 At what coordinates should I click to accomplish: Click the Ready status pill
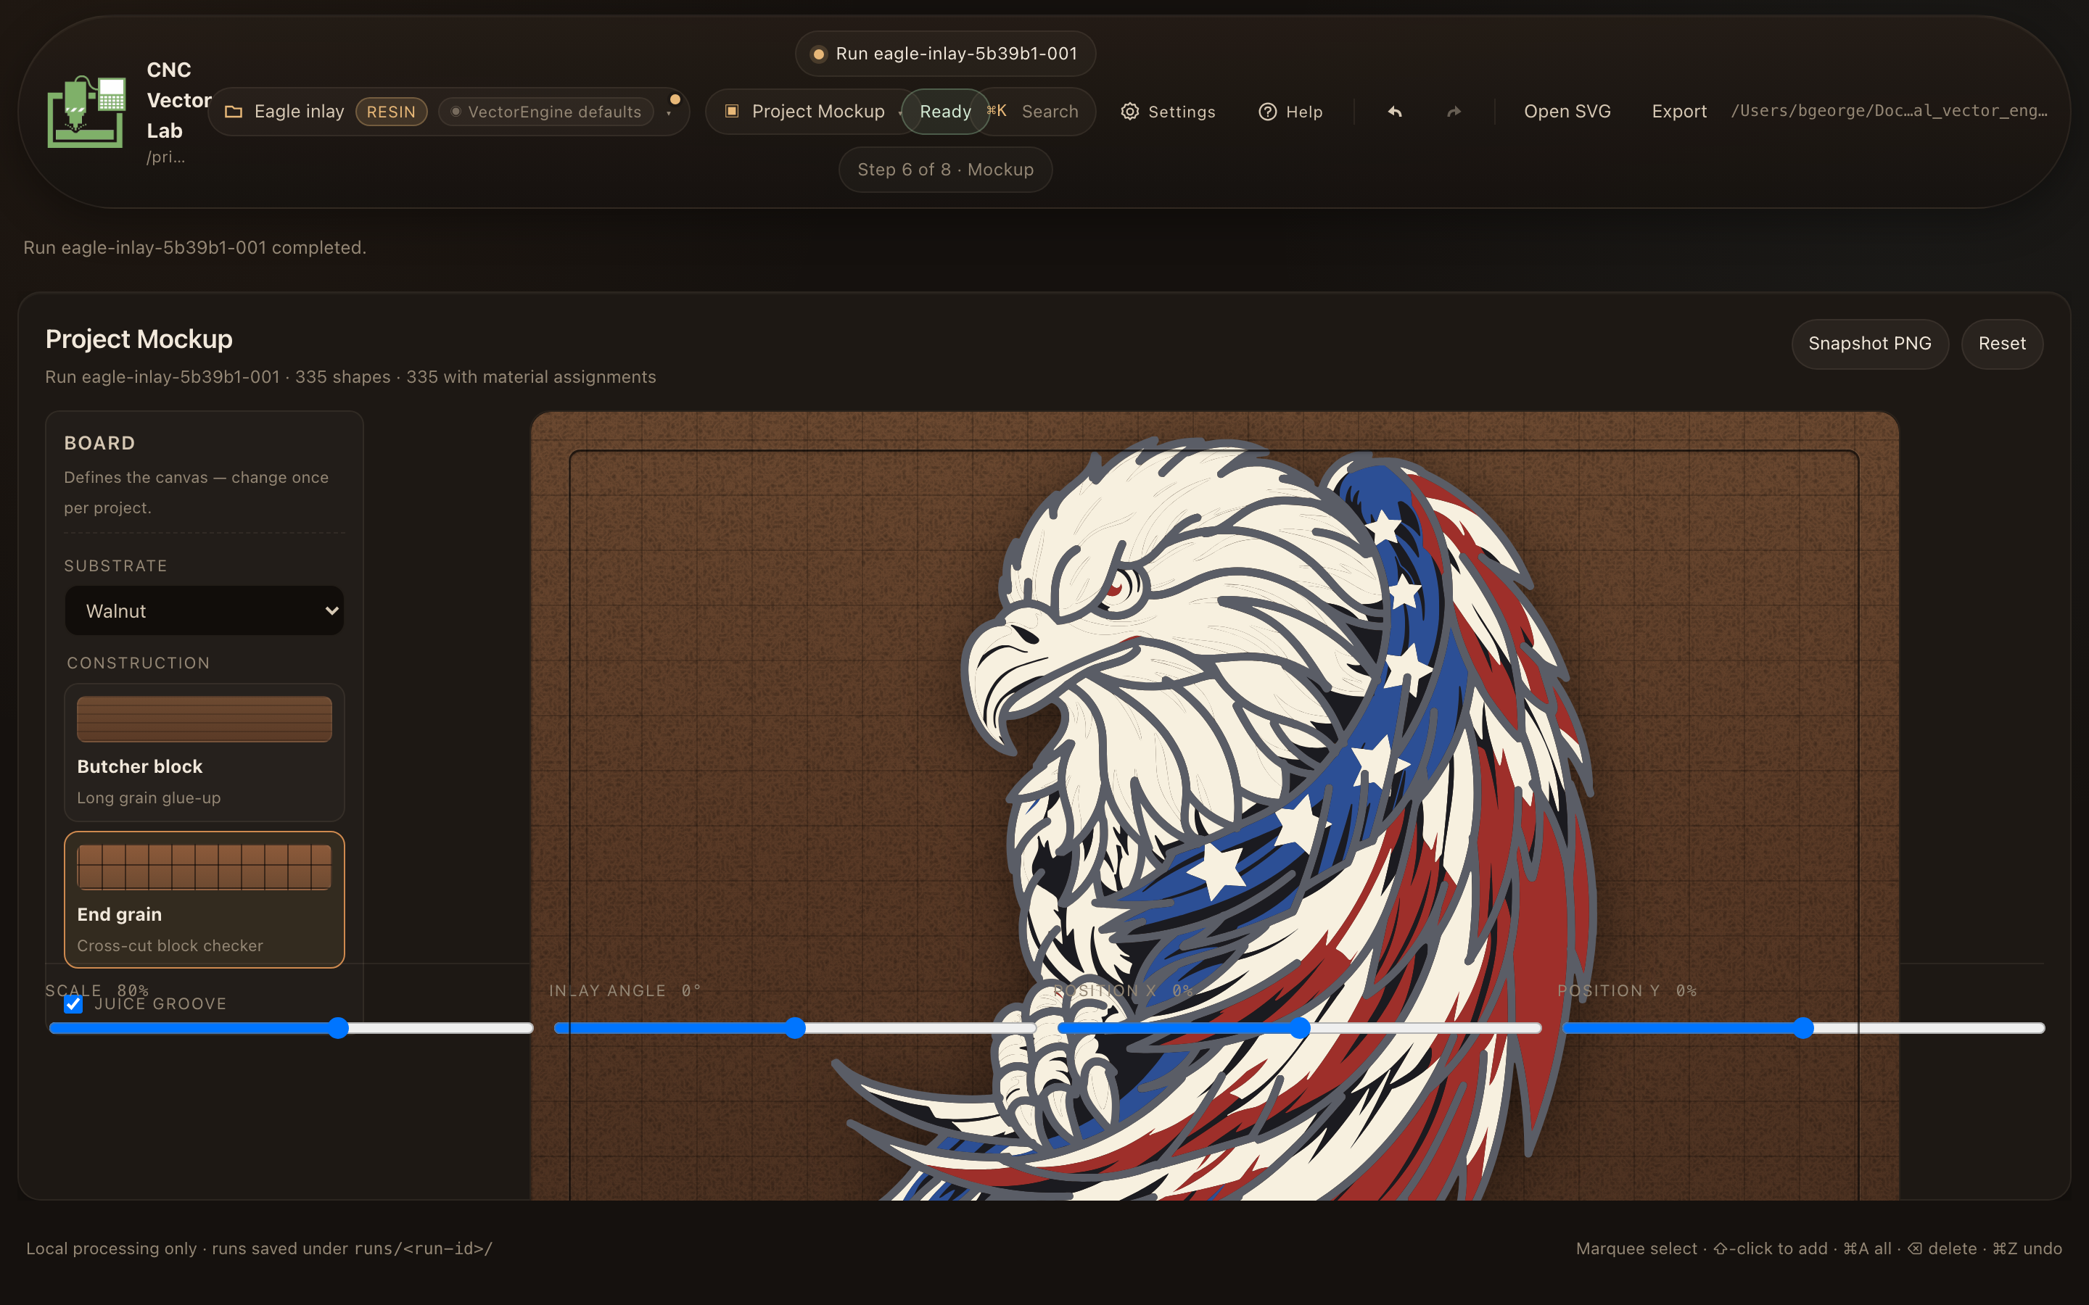[x=945, y=112]
